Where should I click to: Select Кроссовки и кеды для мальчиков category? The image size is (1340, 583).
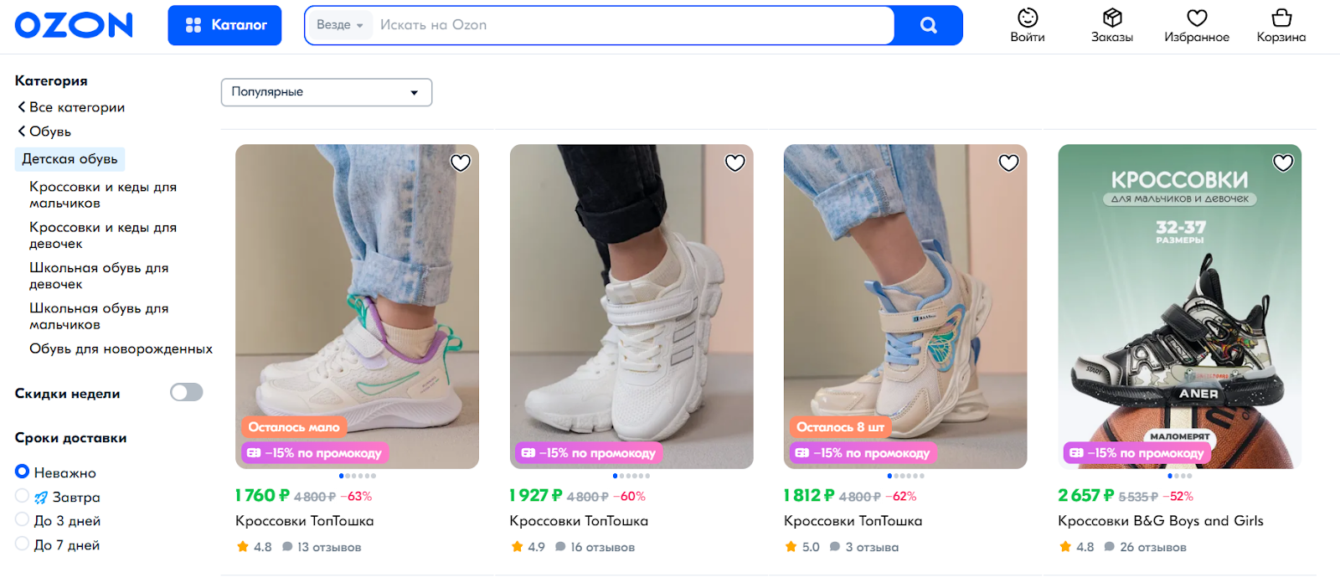103,195
